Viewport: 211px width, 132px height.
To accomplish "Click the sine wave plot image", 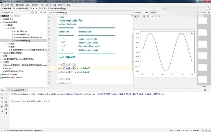I will point(165,54).
